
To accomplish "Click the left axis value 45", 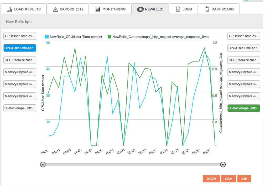I will 48,69.
